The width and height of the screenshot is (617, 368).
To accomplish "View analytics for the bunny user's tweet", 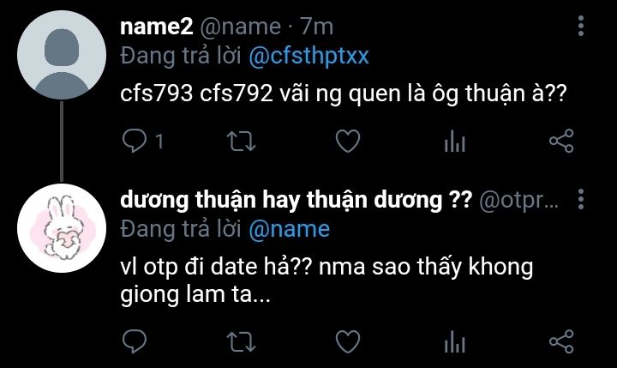I will tap(455, 341).
